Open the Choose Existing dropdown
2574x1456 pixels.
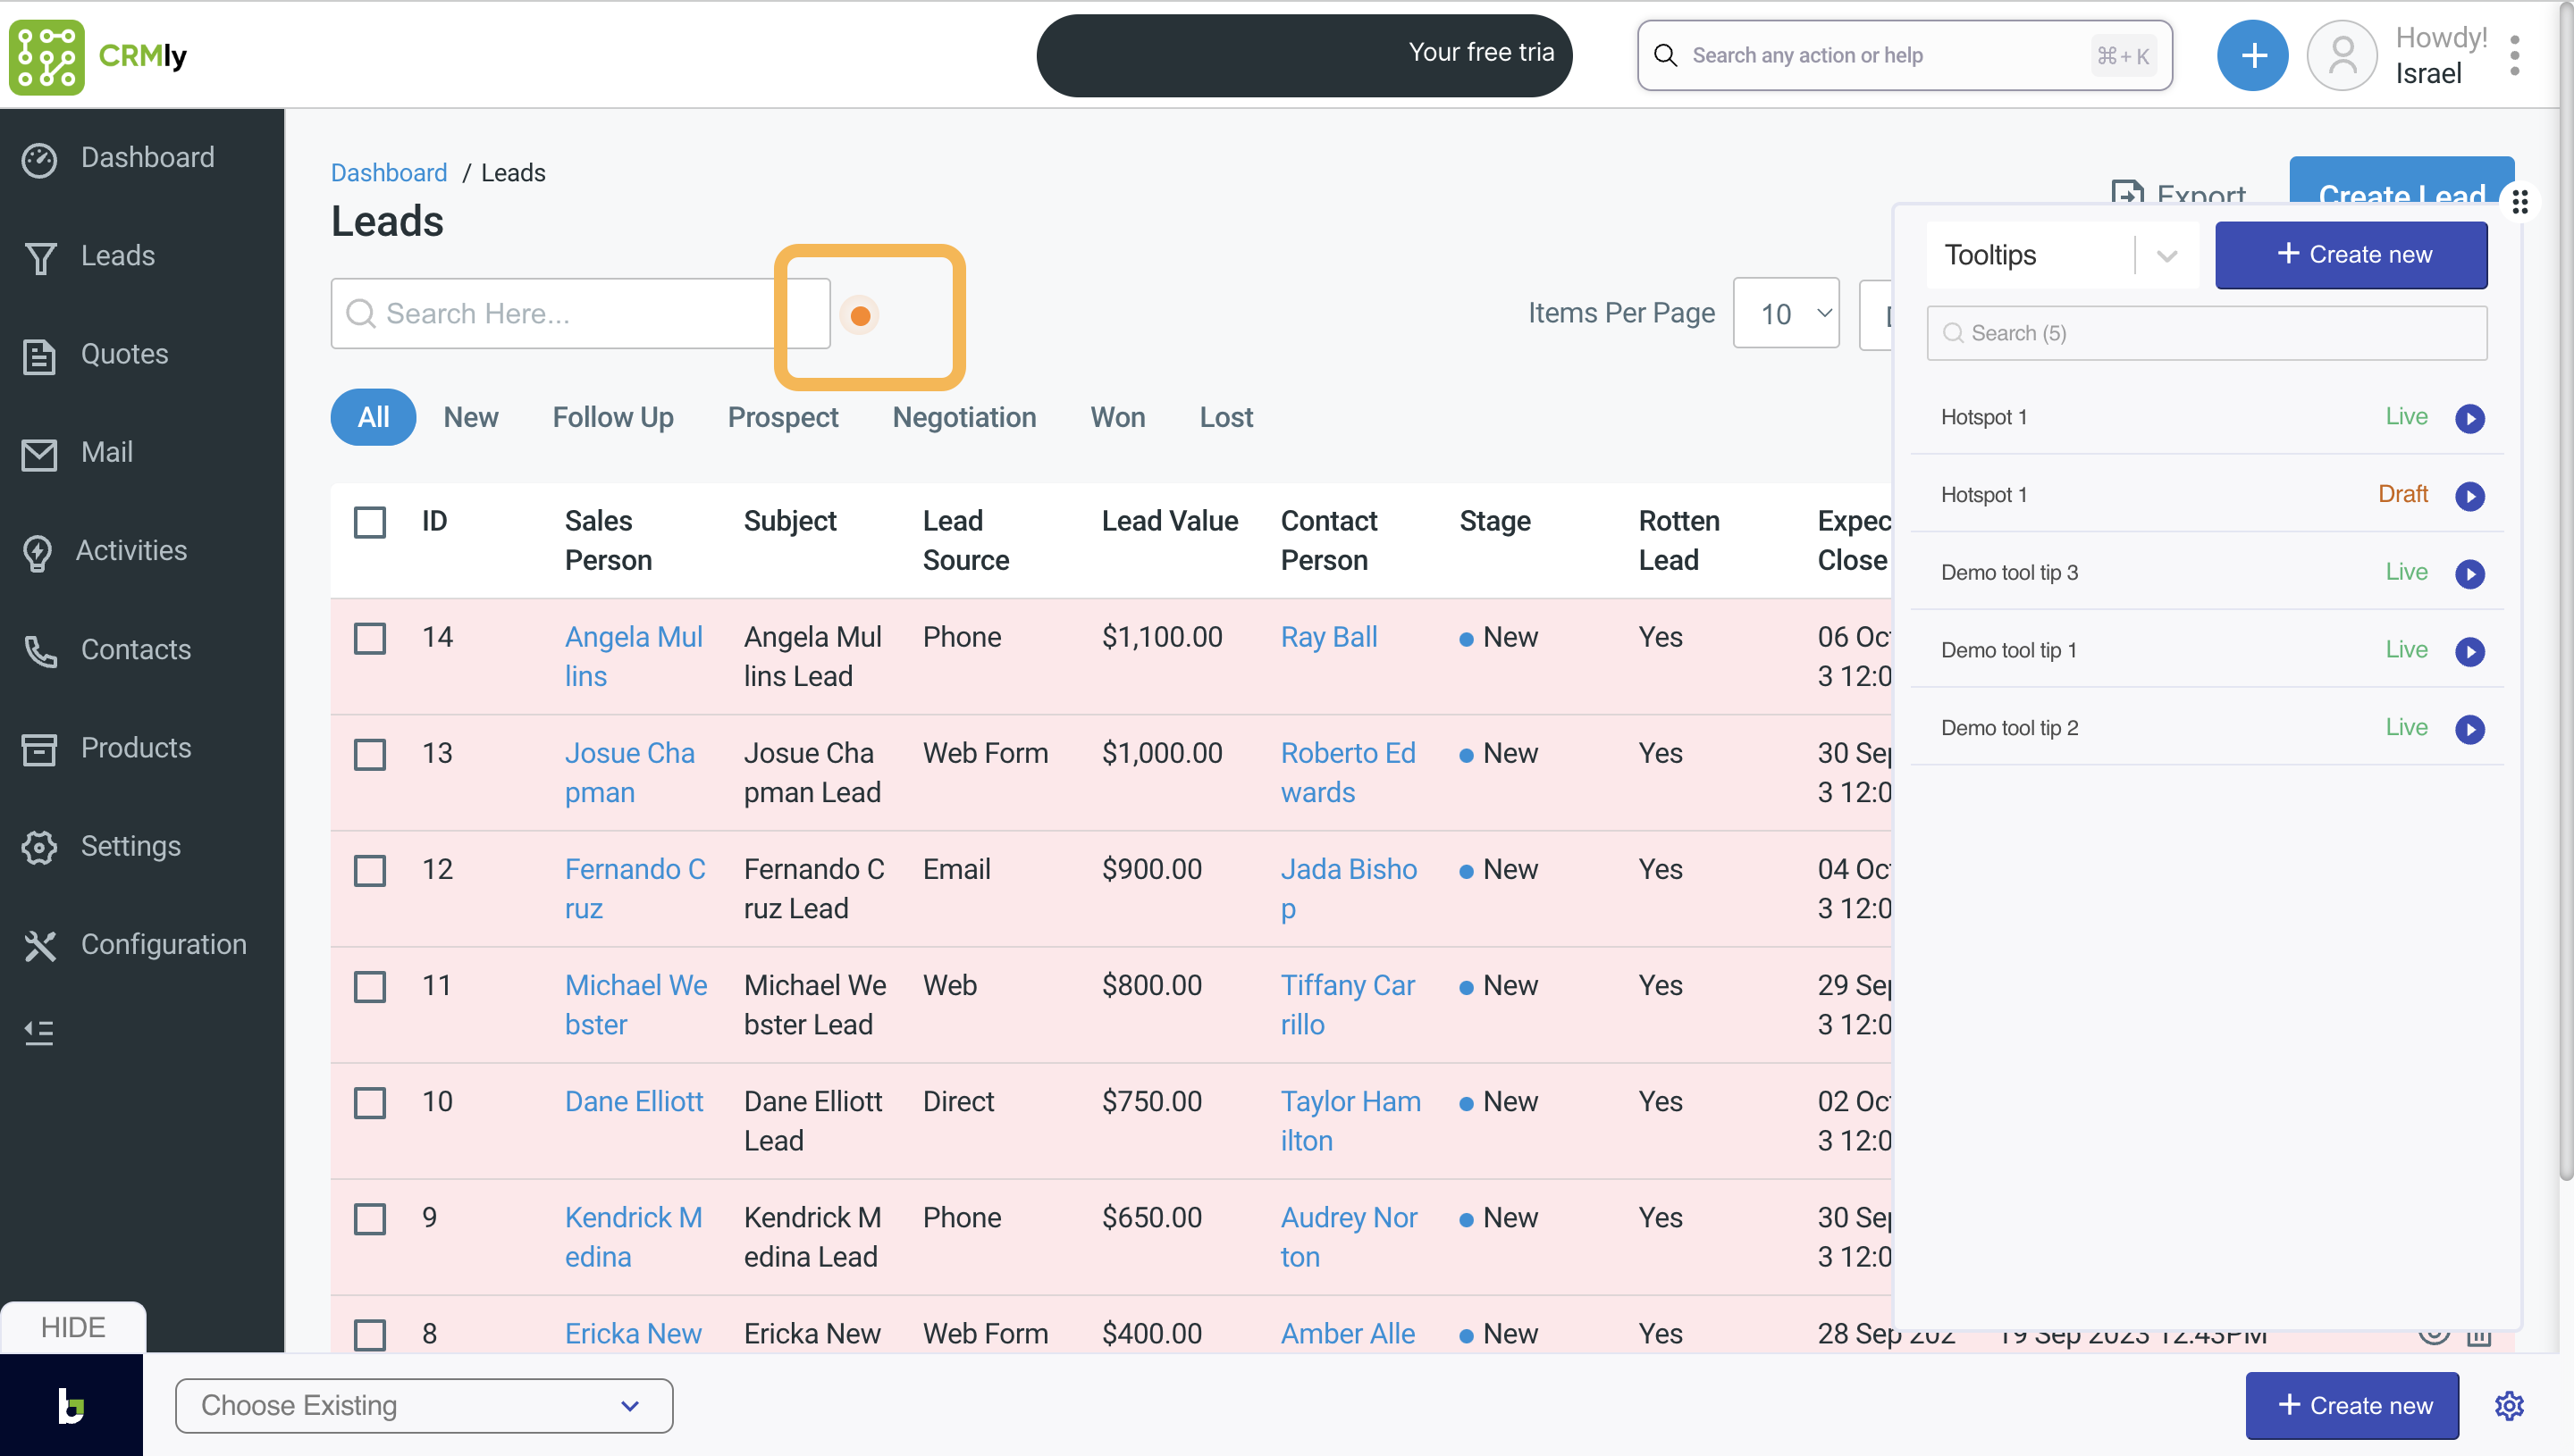pos(423,1406)
